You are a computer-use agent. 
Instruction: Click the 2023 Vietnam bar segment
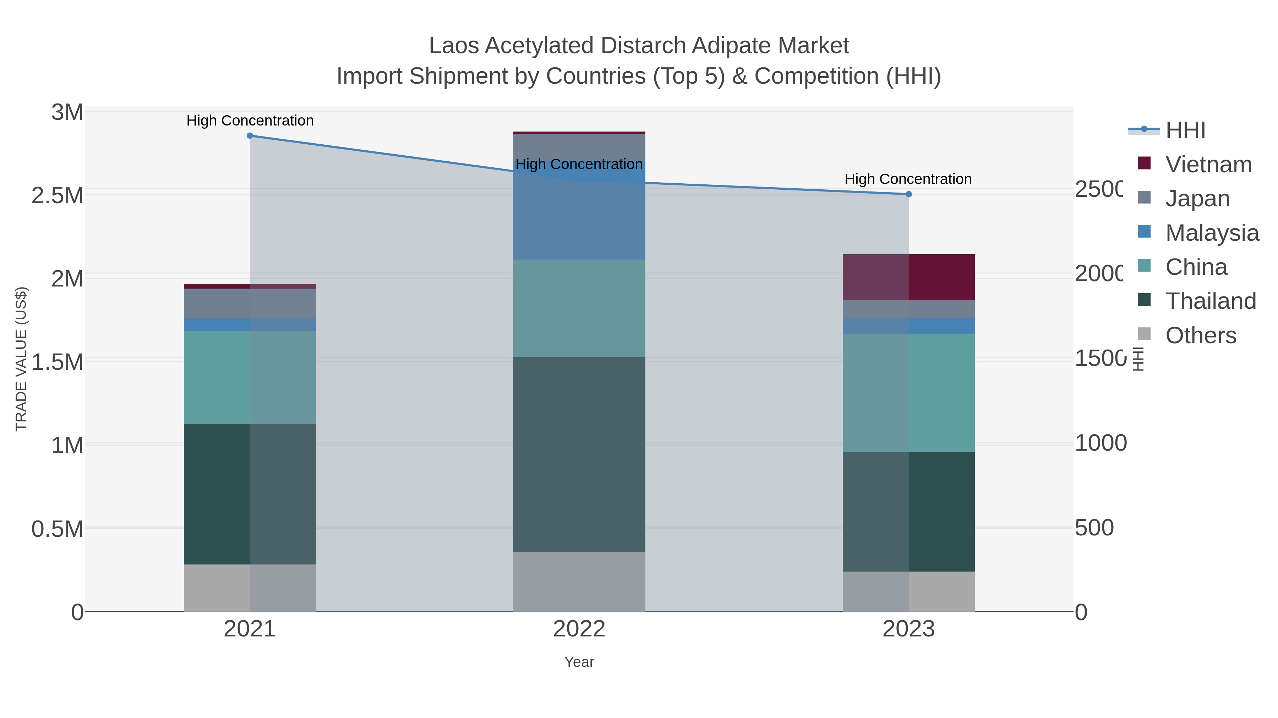coord(909,278)
